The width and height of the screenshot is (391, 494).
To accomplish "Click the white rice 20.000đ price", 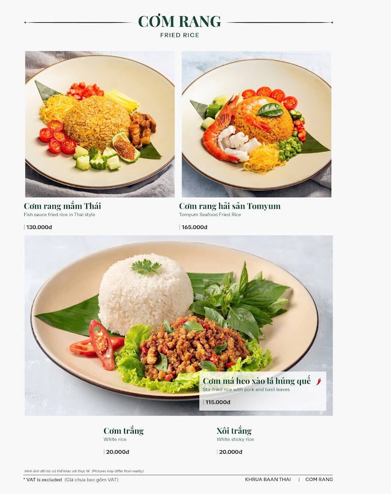I will pos(118,452).
